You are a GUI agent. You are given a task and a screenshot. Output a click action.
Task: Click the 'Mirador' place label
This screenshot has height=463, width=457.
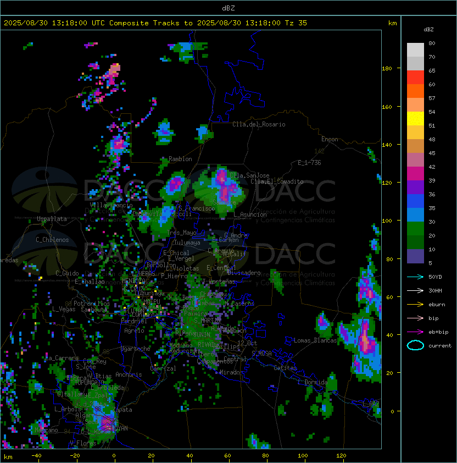pos(231,372)
